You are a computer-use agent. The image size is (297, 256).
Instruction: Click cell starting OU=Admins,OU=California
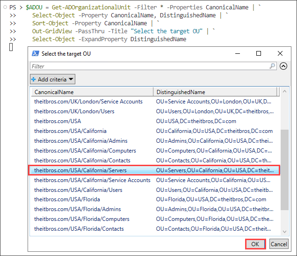[214, 141]
